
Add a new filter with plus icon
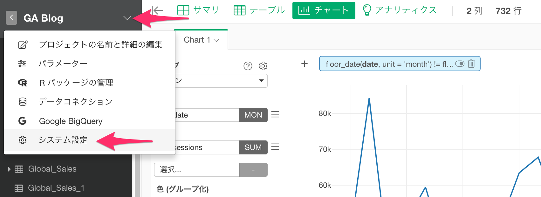point(305,64)
